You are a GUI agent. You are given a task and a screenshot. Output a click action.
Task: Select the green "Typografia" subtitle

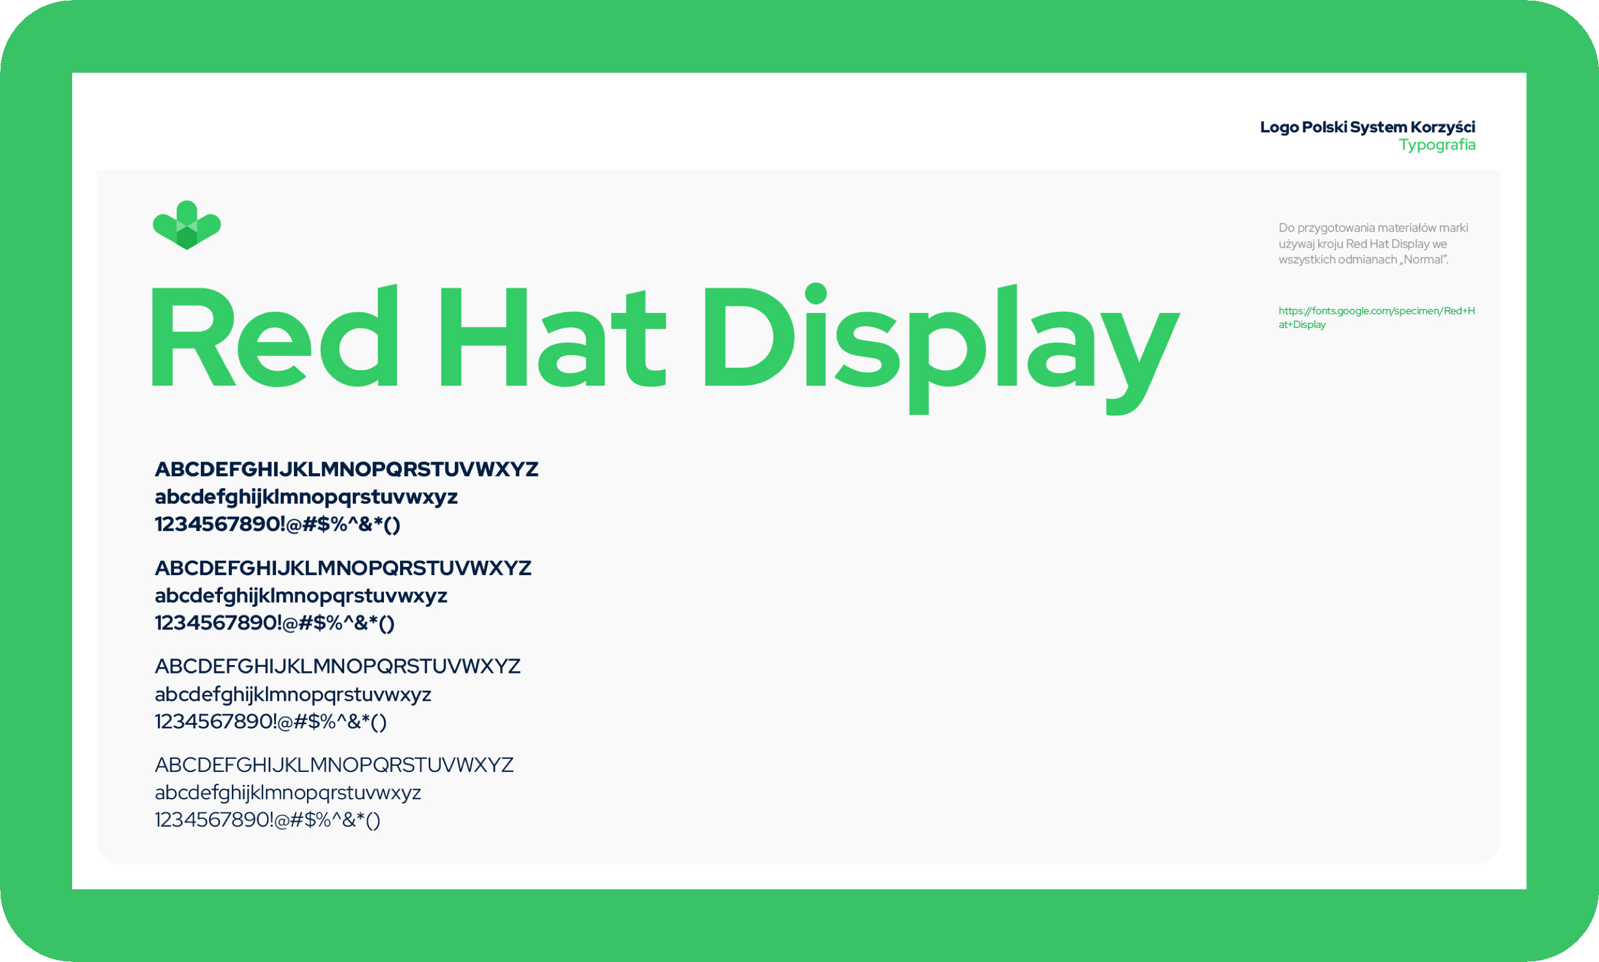pyautogui.click(x=1436, y=145)
